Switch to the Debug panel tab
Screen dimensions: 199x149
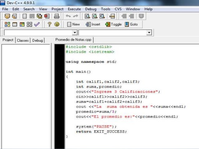(x=37, y=40)
